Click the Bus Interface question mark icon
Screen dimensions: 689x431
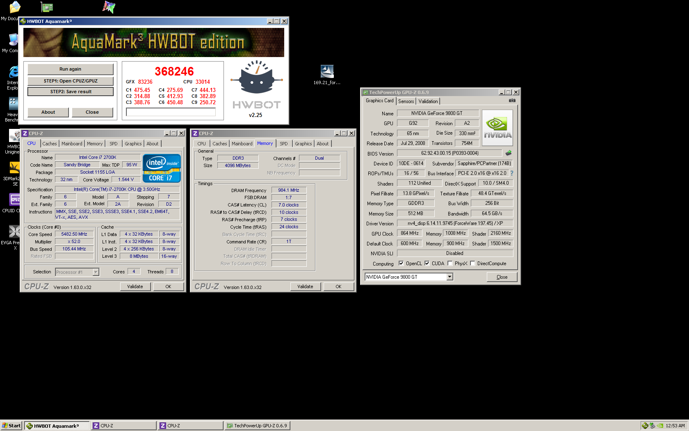click(x=512, y=173)
